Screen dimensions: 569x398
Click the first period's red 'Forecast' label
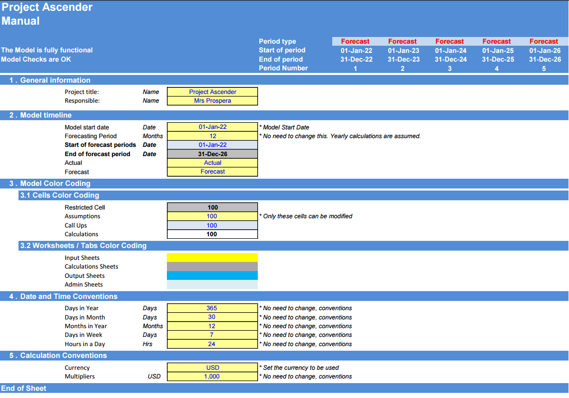tap(355, 42)
